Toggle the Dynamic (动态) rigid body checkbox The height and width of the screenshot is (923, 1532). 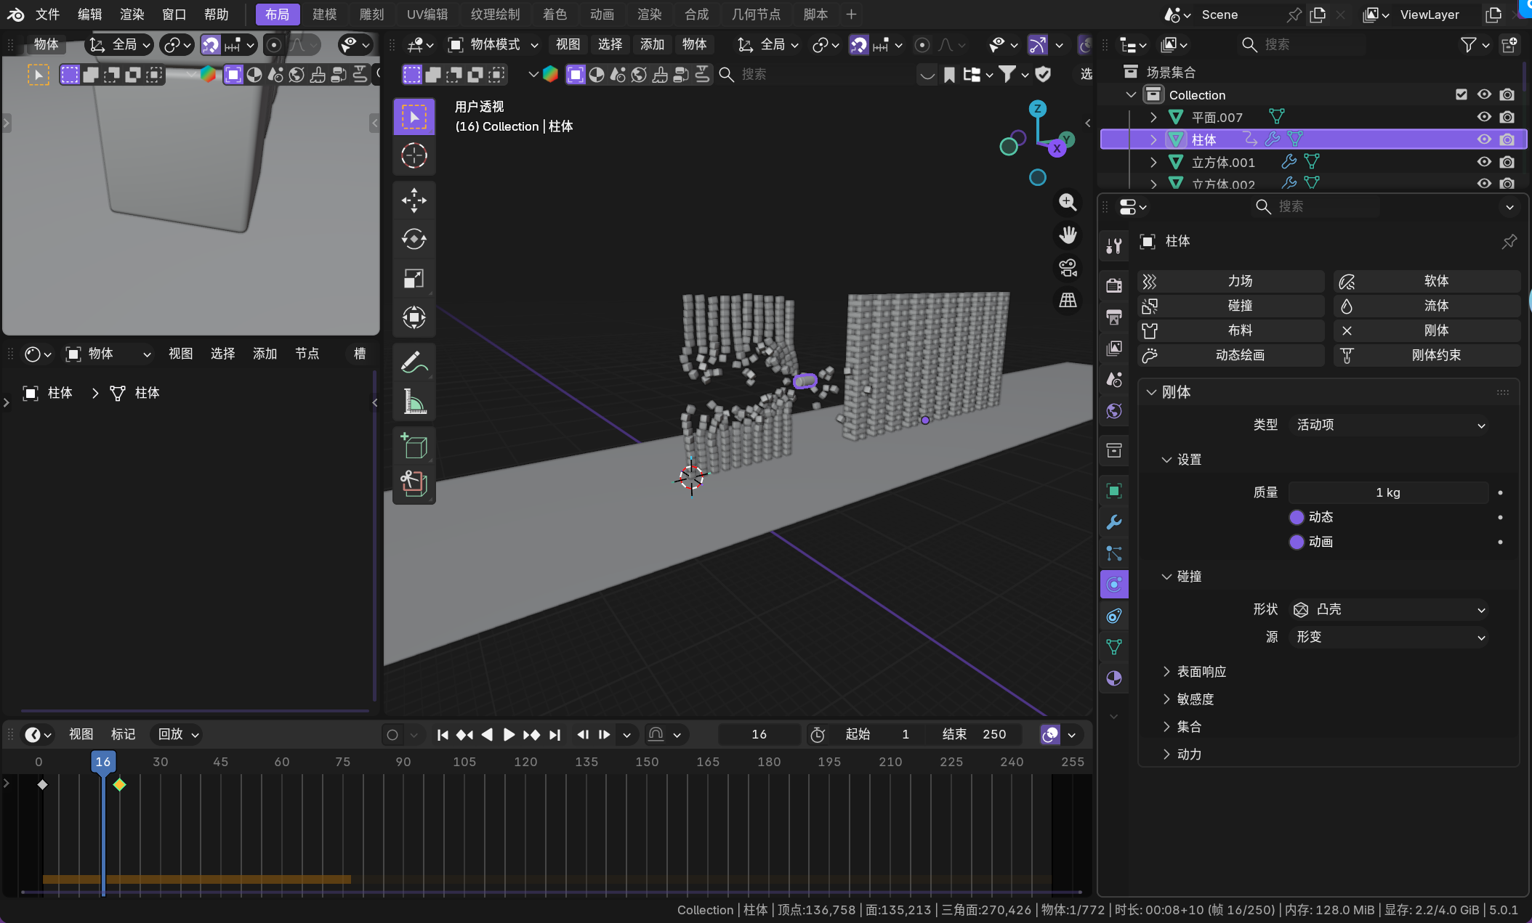tap(1297, 517)
